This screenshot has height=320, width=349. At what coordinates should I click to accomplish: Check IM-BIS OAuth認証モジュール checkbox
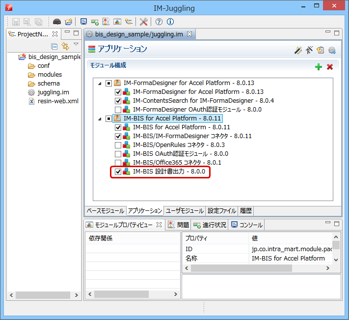(x=118, y=154)
